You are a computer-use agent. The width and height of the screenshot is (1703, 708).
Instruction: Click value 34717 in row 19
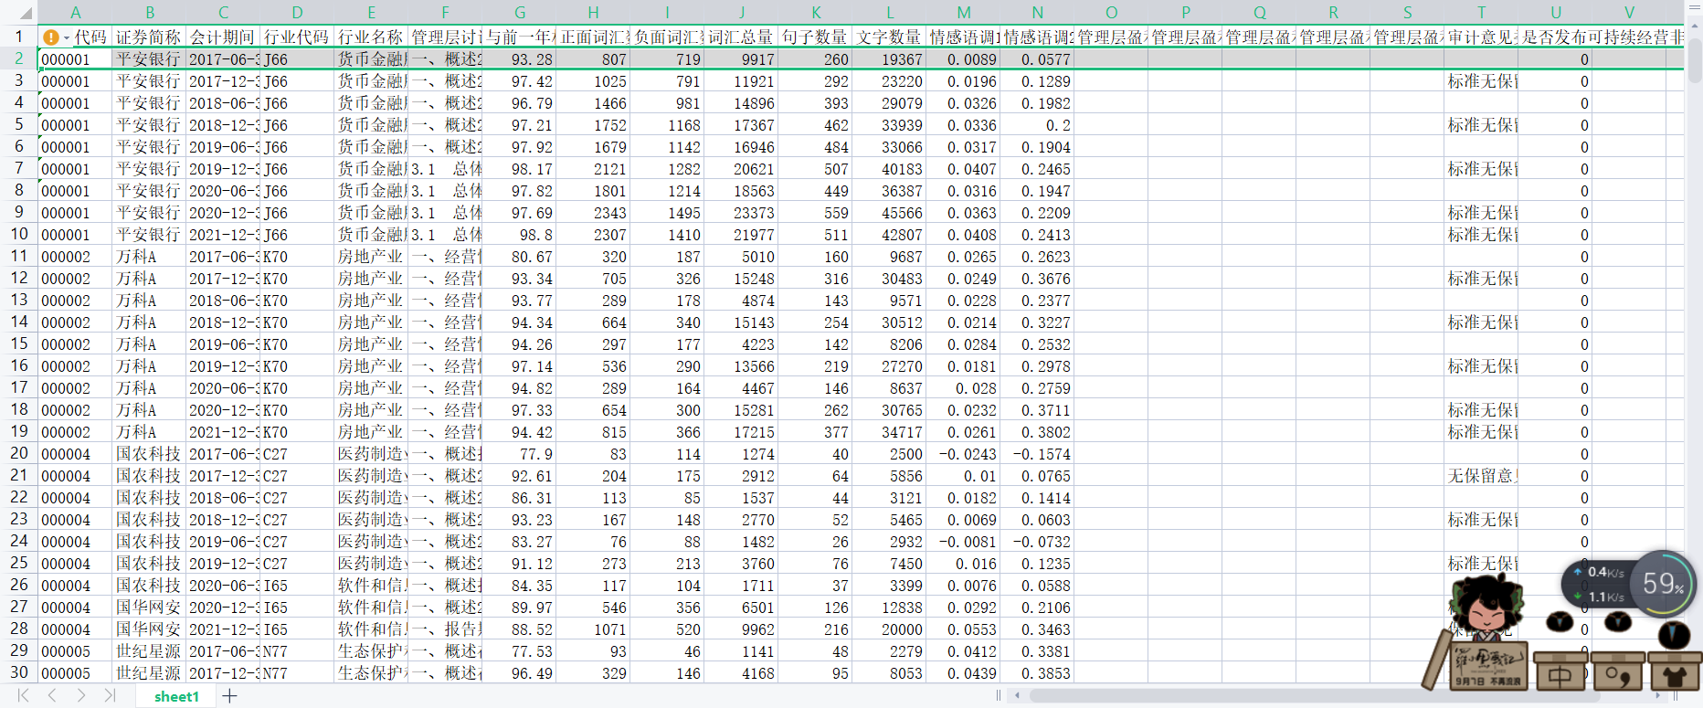890,432
